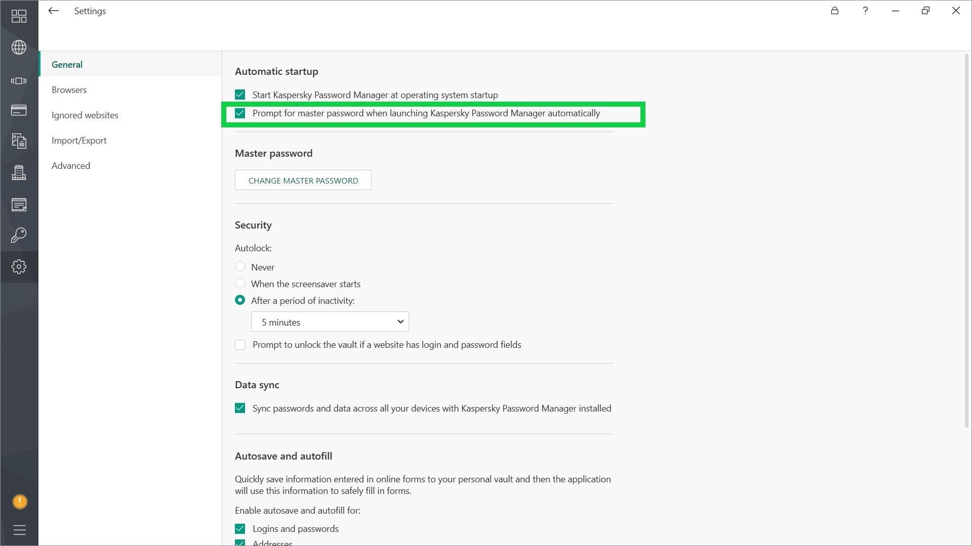Uncheck Start Kaspersky Password Manager at startup
This screenshot has width=972, height=546.
click(240, 95)
